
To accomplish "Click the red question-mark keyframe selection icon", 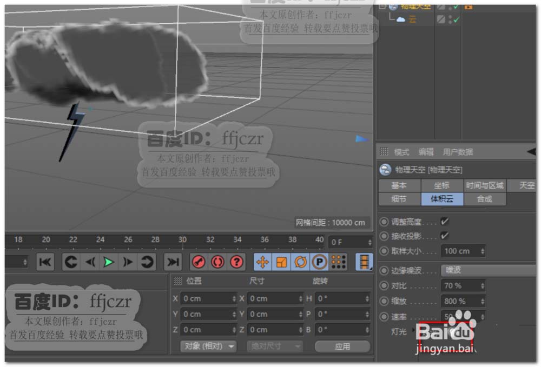I will 237,262.
